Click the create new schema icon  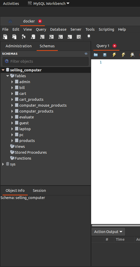[x=33, y=37]
